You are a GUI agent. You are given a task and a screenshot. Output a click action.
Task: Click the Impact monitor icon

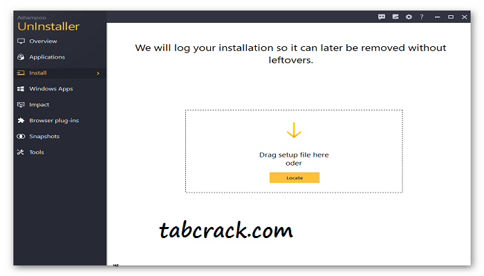[21, 105]
